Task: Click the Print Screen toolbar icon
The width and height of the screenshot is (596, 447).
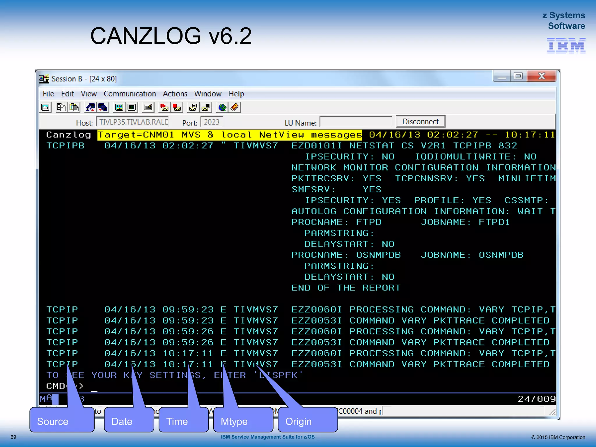Action: click(45, 107)
